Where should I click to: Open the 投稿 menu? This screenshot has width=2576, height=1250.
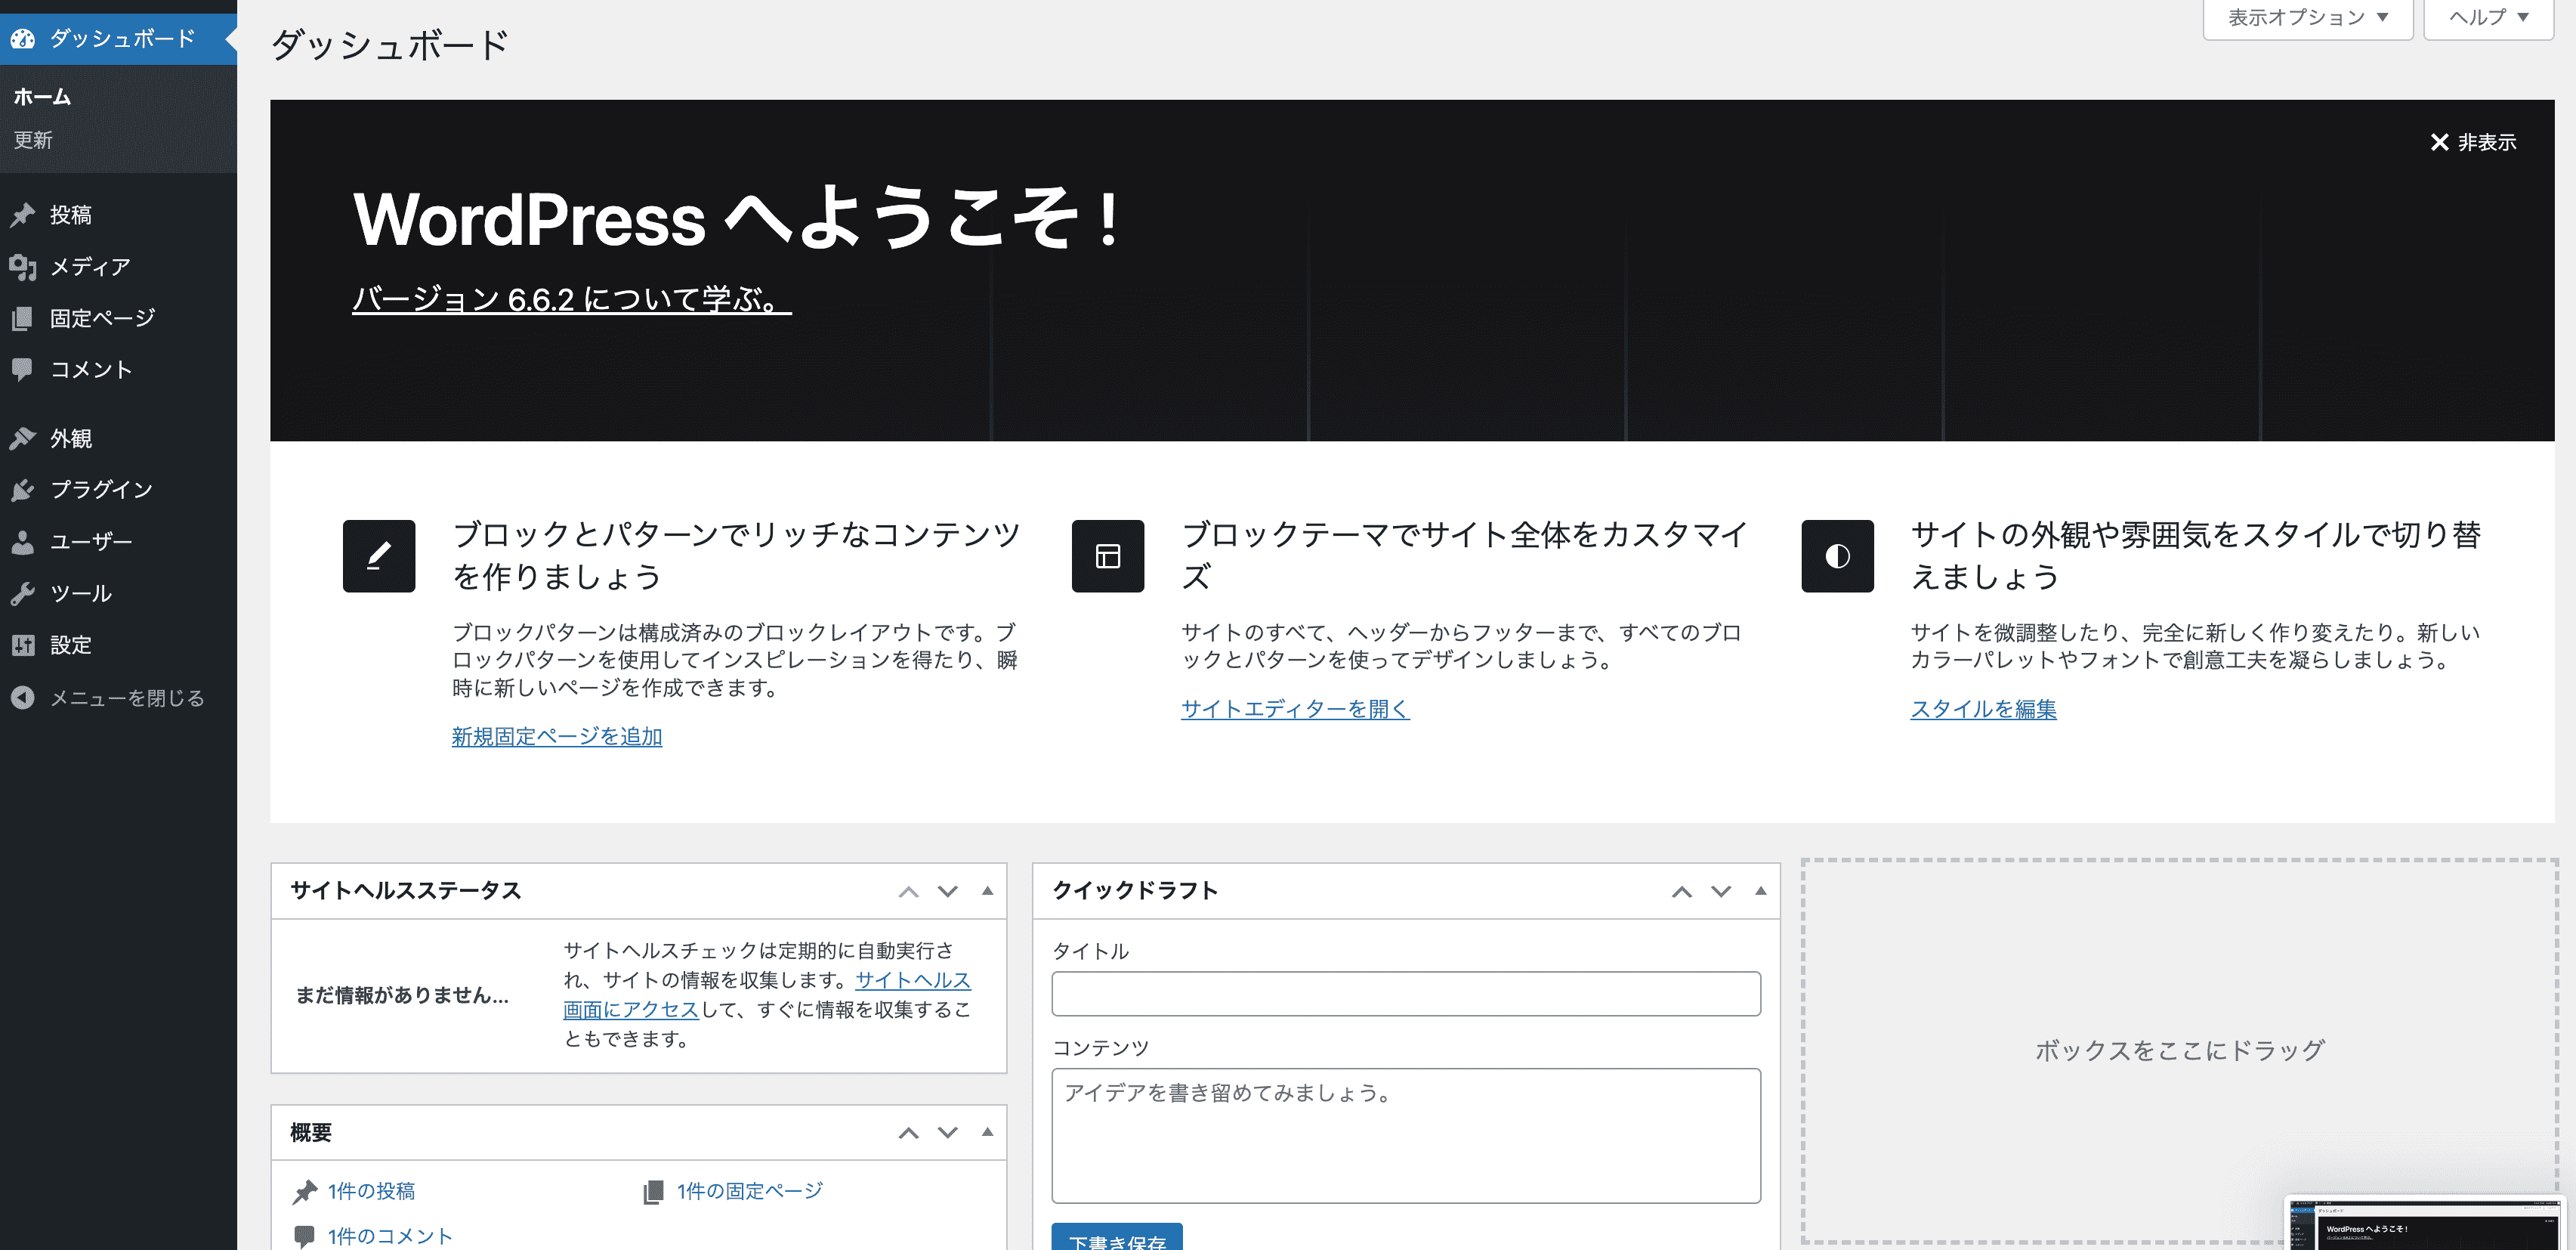[118, 214]
